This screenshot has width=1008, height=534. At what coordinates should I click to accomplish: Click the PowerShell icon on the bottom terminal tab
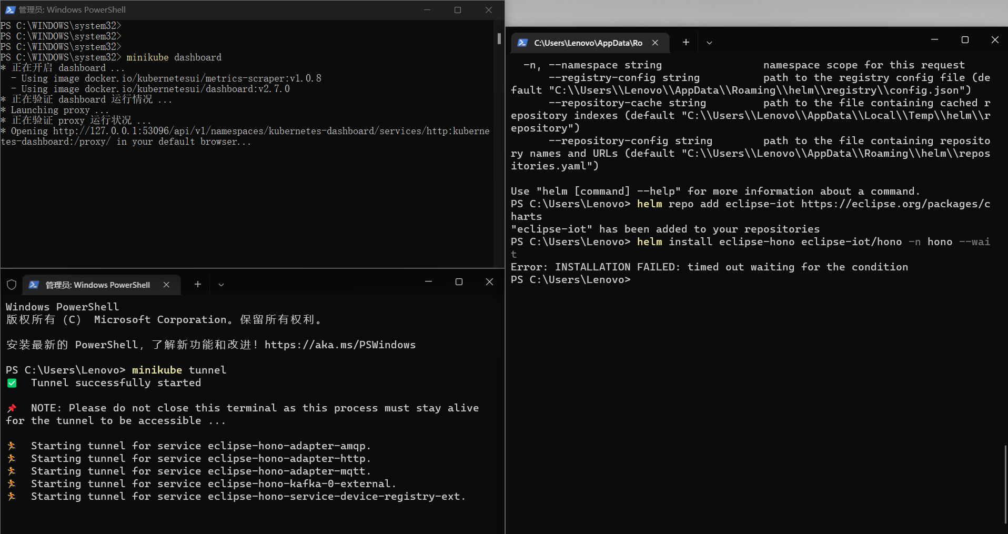point(34,285)
